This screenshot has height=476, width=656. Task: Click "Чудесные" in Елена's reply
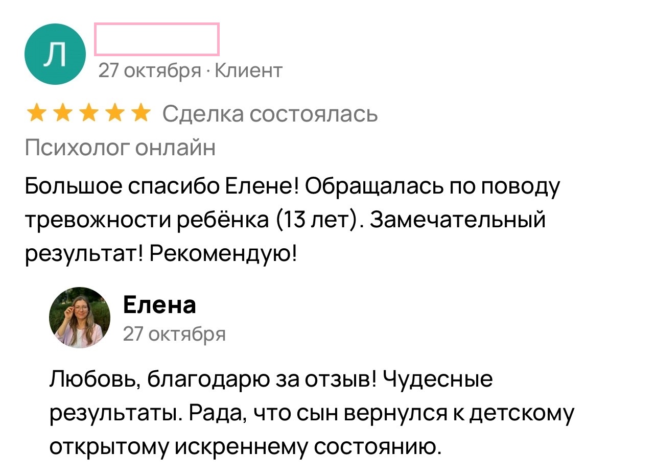point(437,380)
